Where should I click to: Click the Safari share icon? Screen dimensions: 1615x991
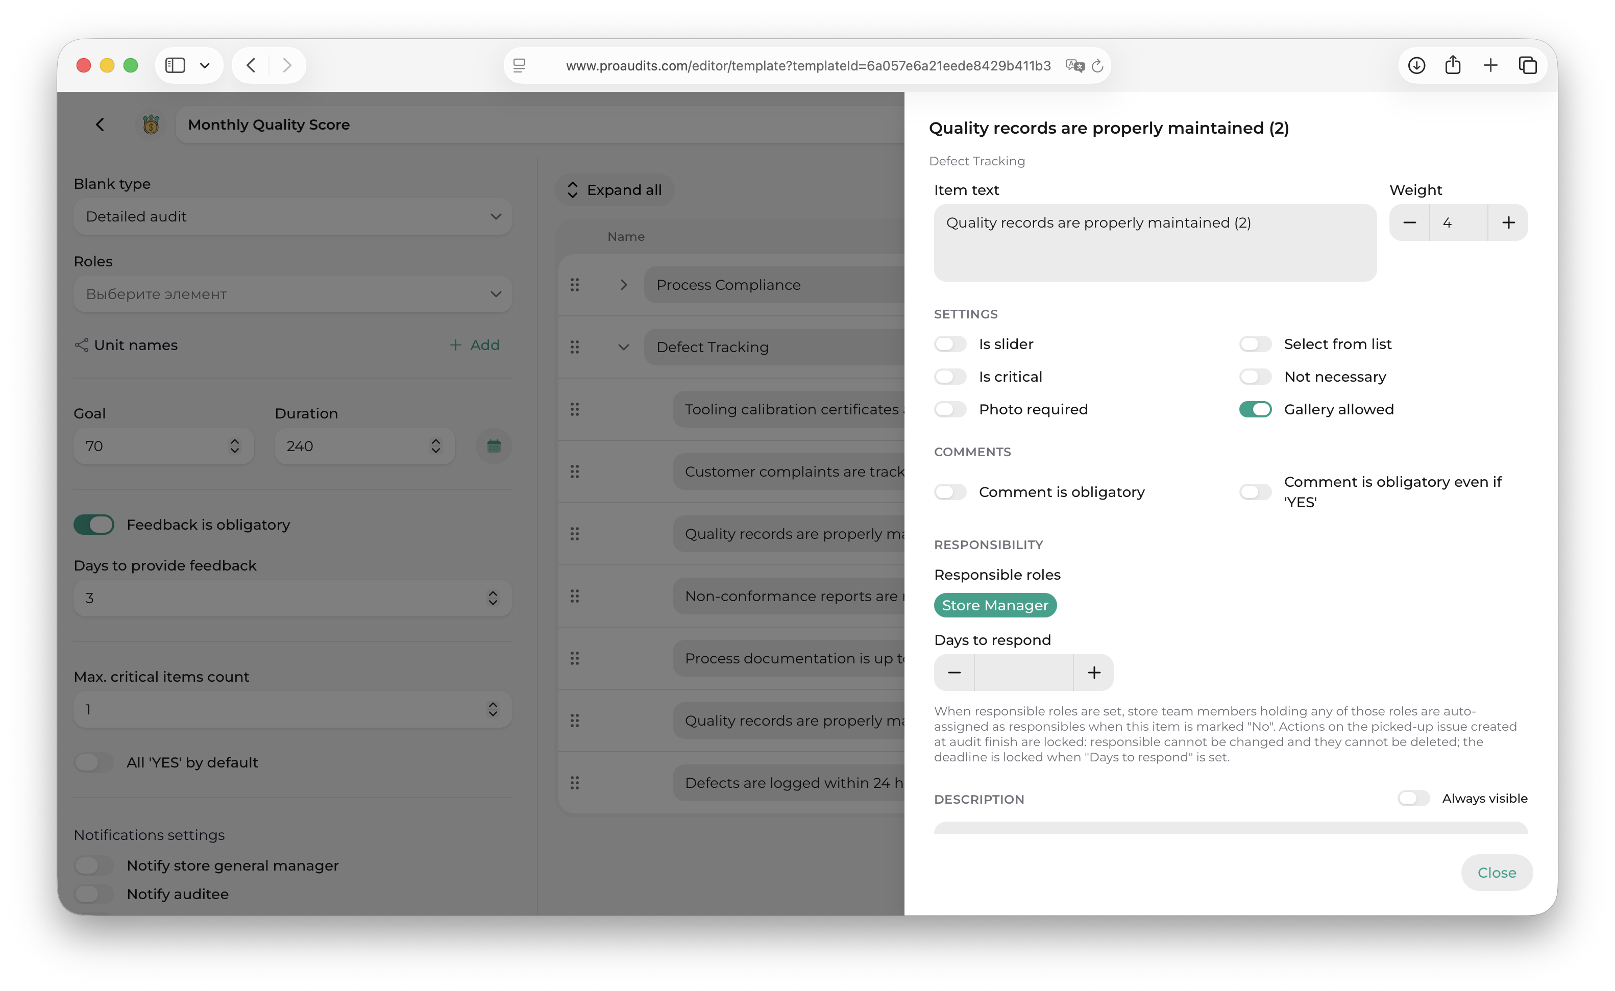pyautogui.click(x=1453, y=65)
